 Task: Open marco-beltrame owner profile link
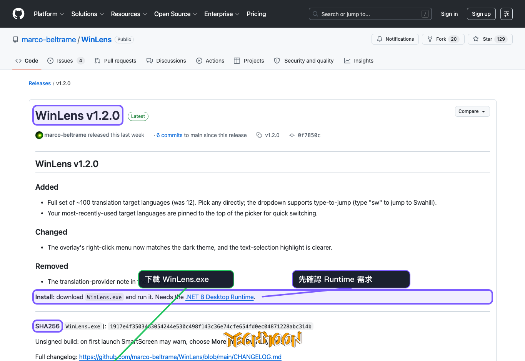tap(49, 40)
